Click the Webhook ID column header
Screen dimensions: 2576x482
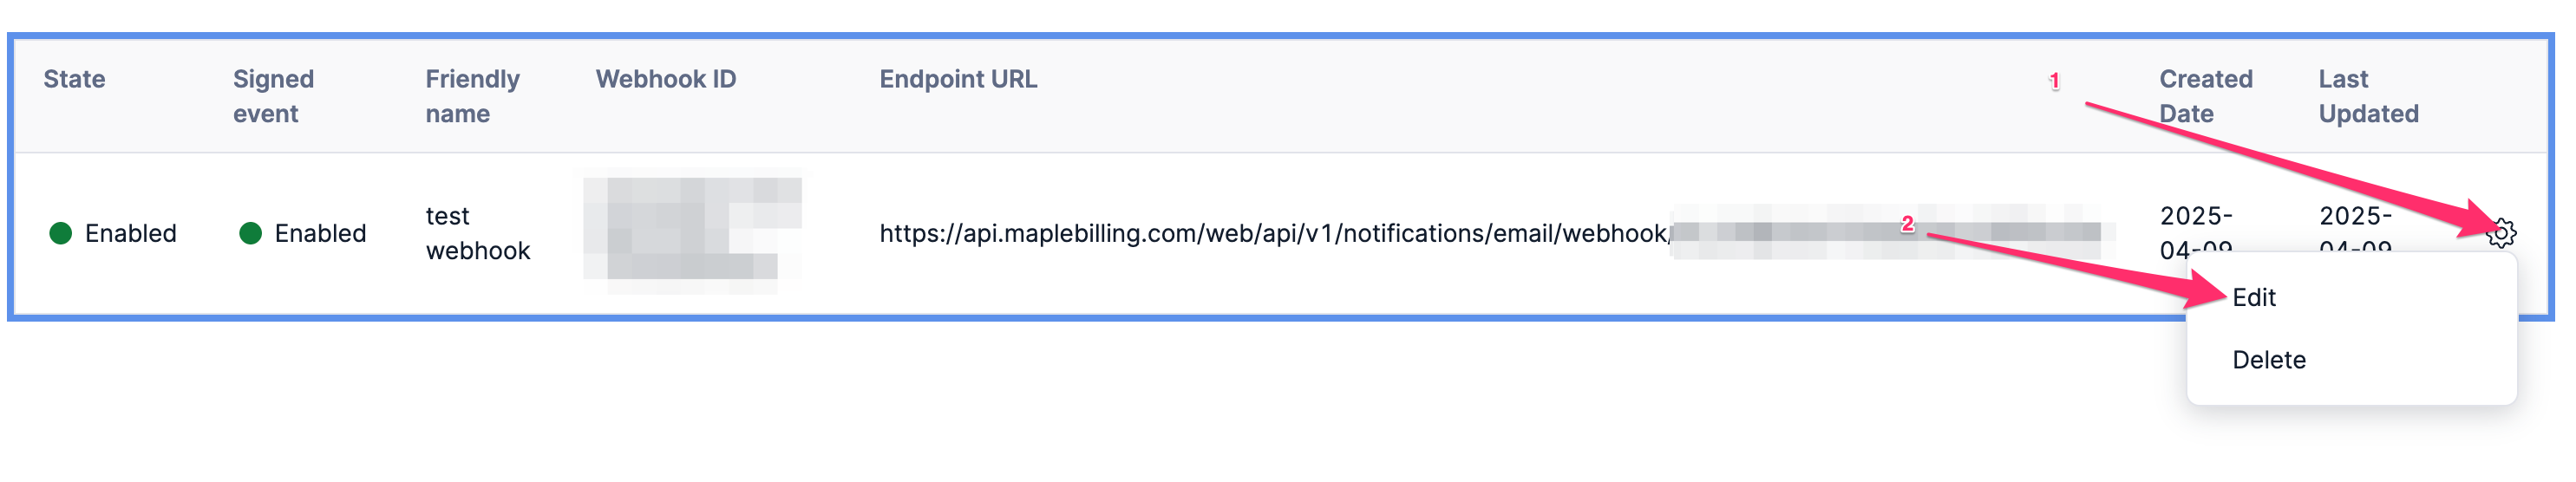click(x=666, y=79)
